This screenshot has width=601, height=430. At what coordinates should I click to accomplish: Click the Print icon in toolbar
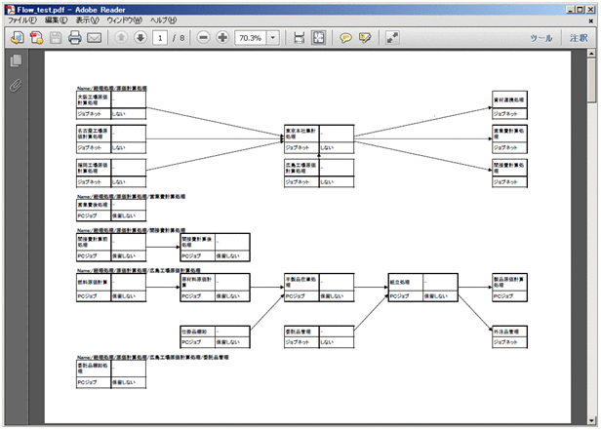coord(74,38)
